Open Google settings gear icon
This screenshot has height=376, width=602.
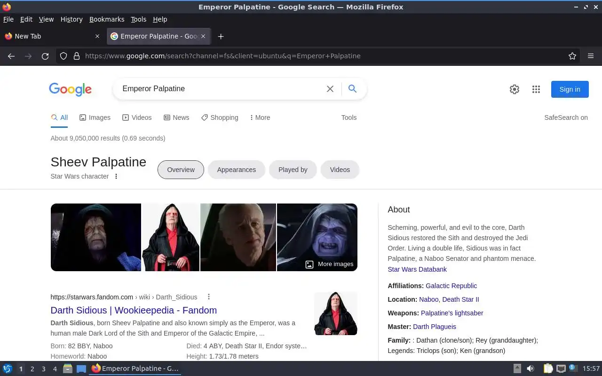point(515,89)
